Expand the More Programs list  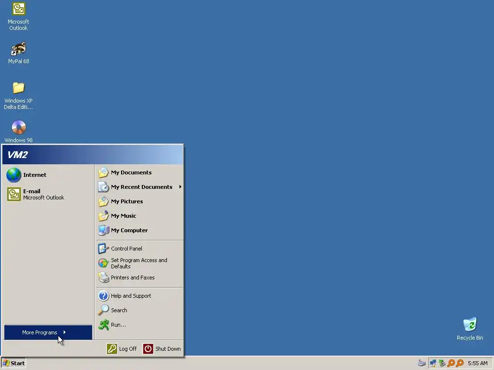pyautogui.click(x=48, y=332)
